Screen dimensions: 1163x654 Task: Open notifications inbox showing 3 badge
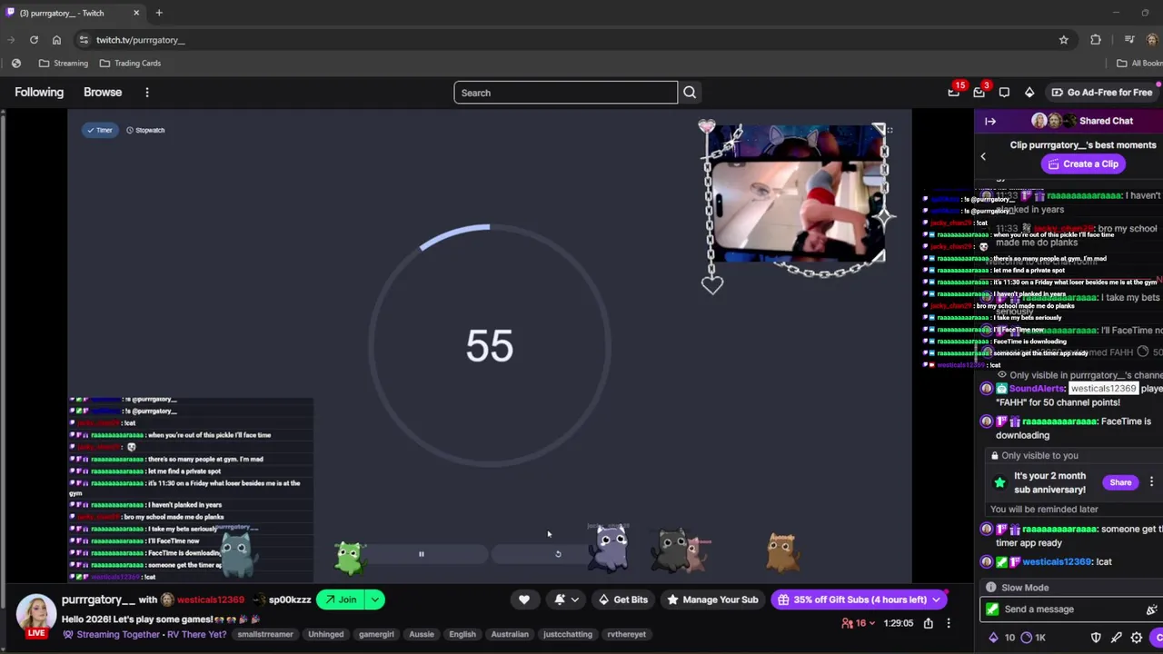pos(979,93)
